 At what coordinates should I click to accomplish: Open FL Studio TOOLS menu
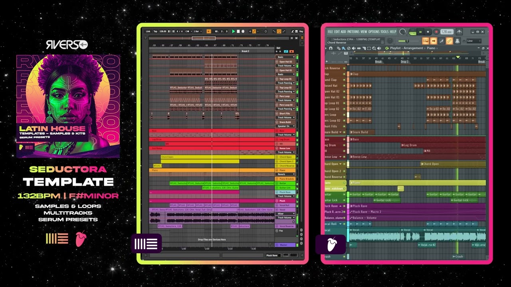pyautogui.click(x=384, y=31)
